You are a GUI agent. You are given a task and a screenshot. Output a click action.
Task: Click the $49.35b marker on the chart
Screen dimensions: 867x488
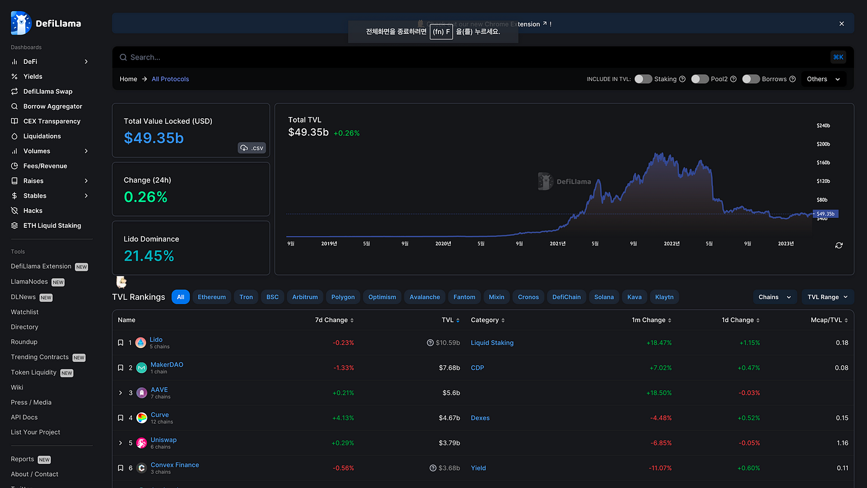point(826,214)
